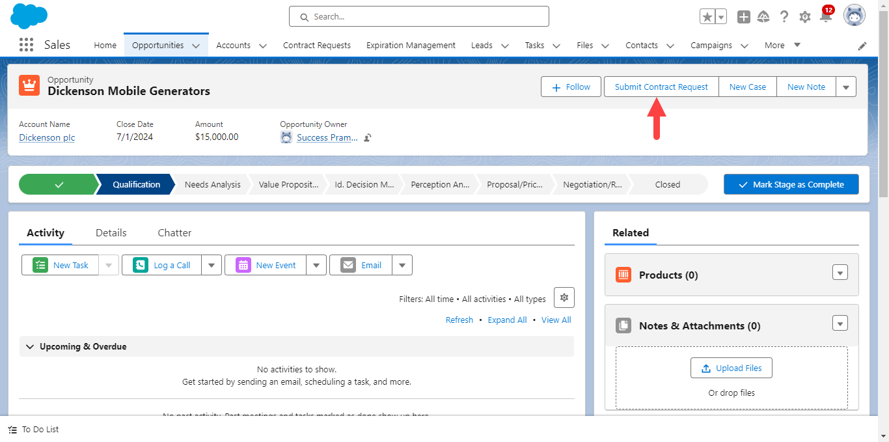This screenshot has height=442, width=889.
Task: Expand the Campaigns tab chevron menu
Action: pos(744,46)
